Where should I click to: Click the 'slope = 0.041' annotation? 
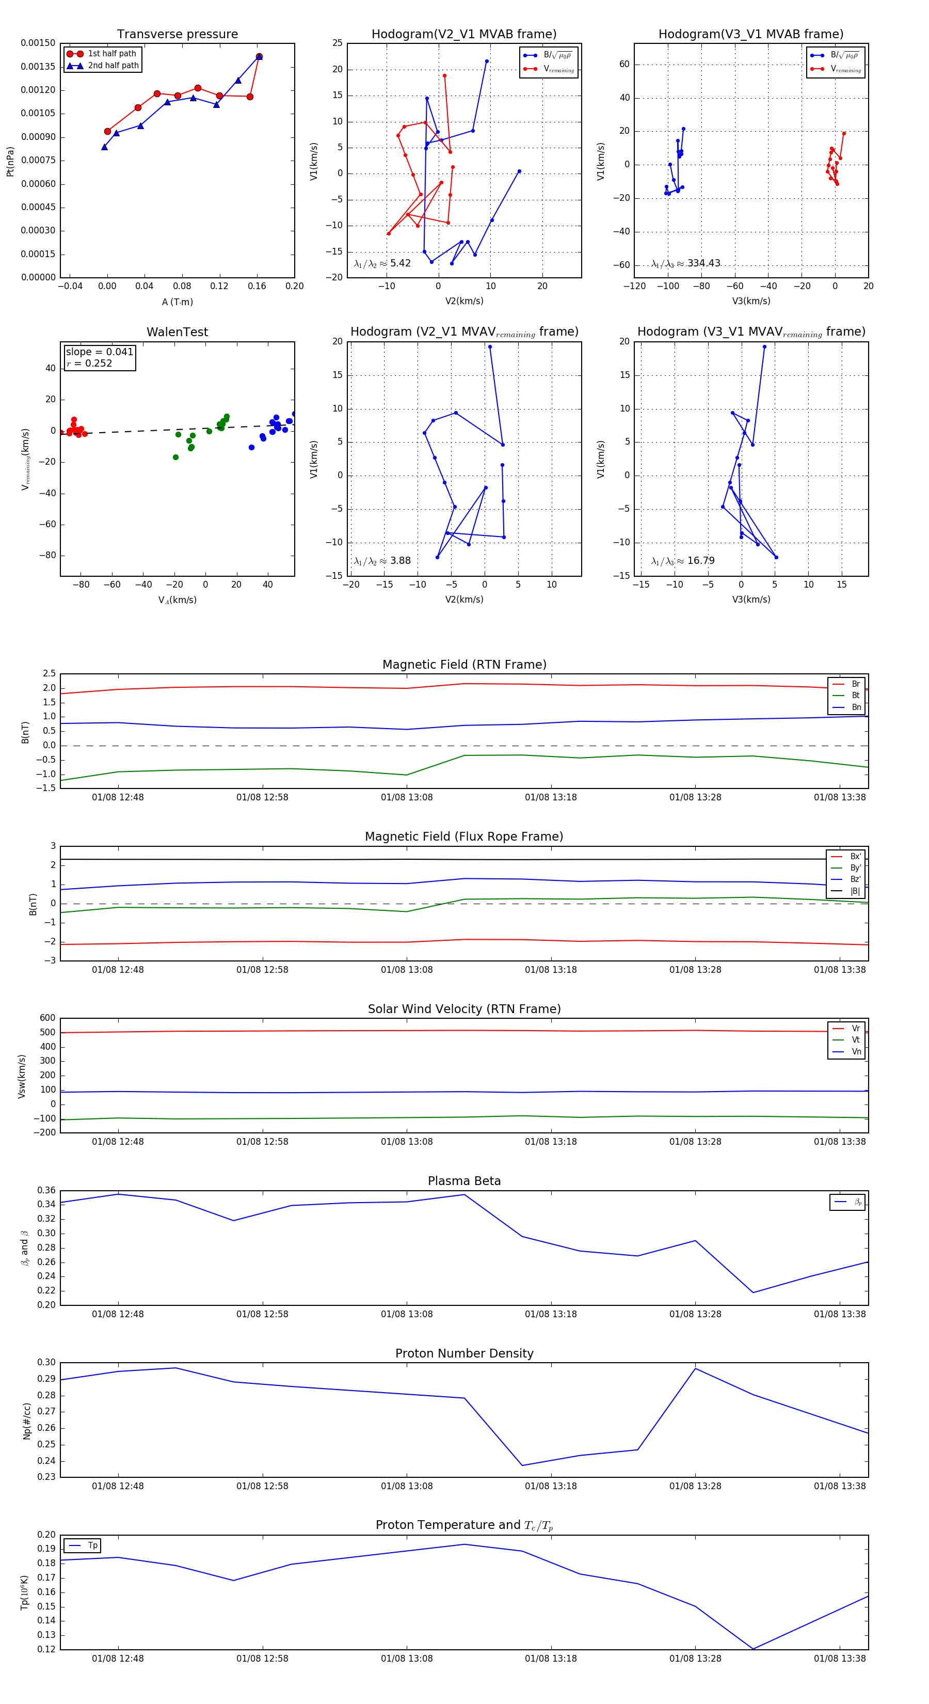[99, 352]
